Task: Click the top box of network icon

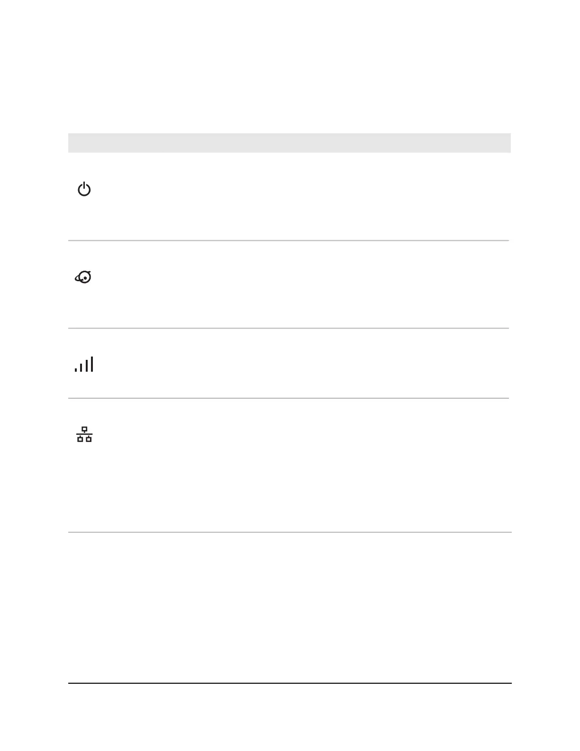Action: click(84, 429)
